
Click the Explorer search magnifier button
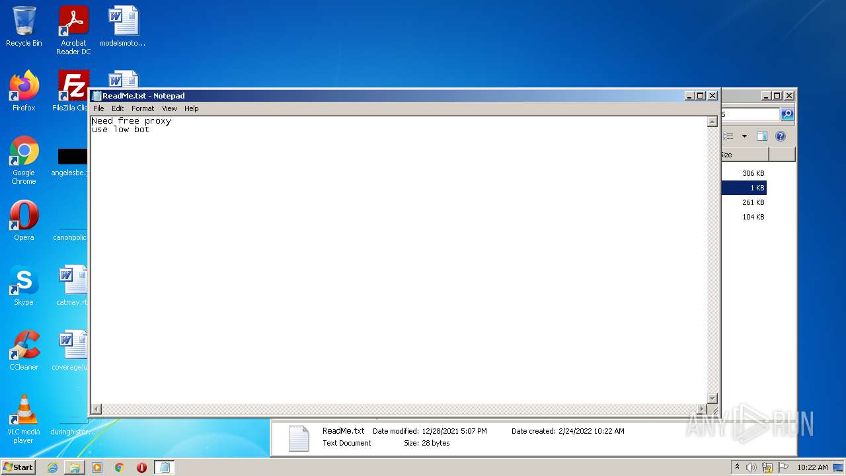(x=787, y=114)
